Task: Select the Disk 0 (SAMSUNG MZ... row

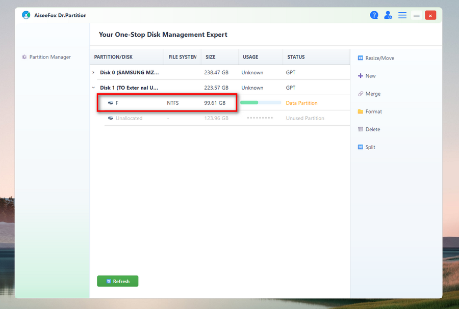Action: point(220,72)
